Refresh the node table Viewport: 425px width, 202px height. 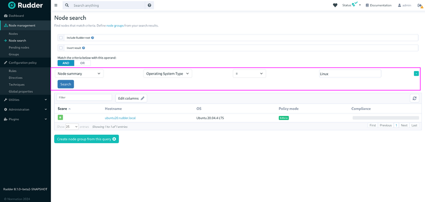(x=414, y=99)
